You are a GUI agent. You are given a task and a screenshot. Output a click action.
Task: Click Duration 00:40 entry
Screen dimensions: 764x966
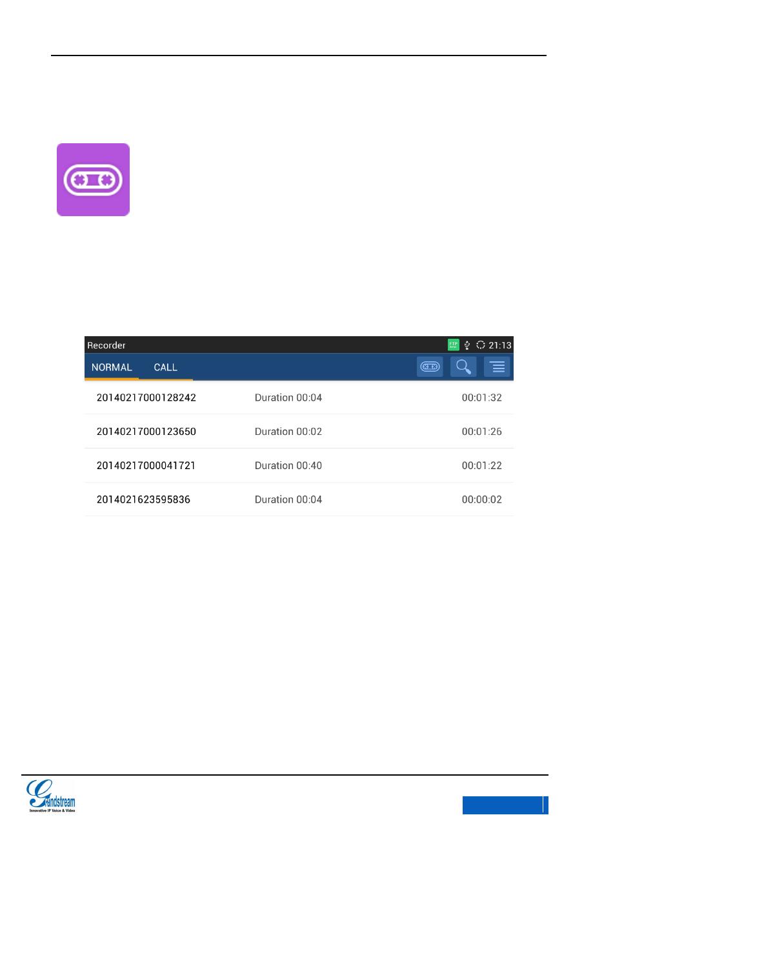click(288, 465)
